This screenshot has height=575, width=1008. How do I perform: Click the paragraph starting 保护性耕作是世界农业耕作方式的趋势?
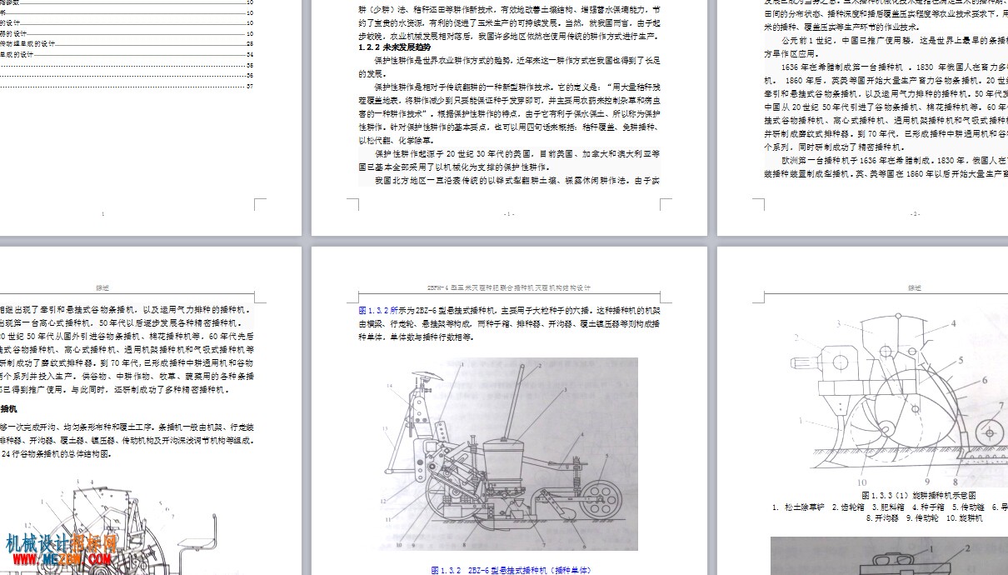509,67
